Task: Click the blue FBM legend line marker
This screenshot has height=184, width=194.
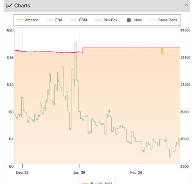Action: tap(74, 20)
